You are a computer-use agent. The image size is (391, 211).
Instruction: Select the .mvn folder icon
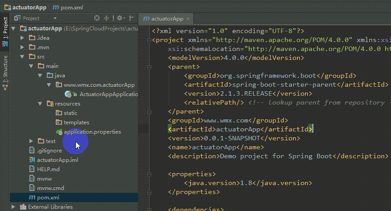pos(32,47)
